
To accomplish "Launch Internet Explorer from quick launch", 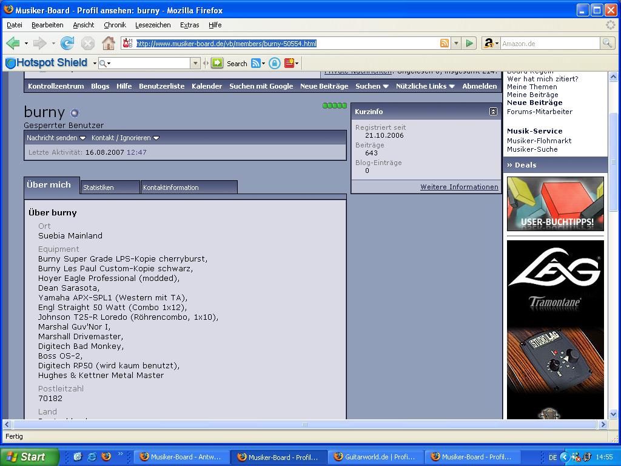I will [x=92, y=457].
